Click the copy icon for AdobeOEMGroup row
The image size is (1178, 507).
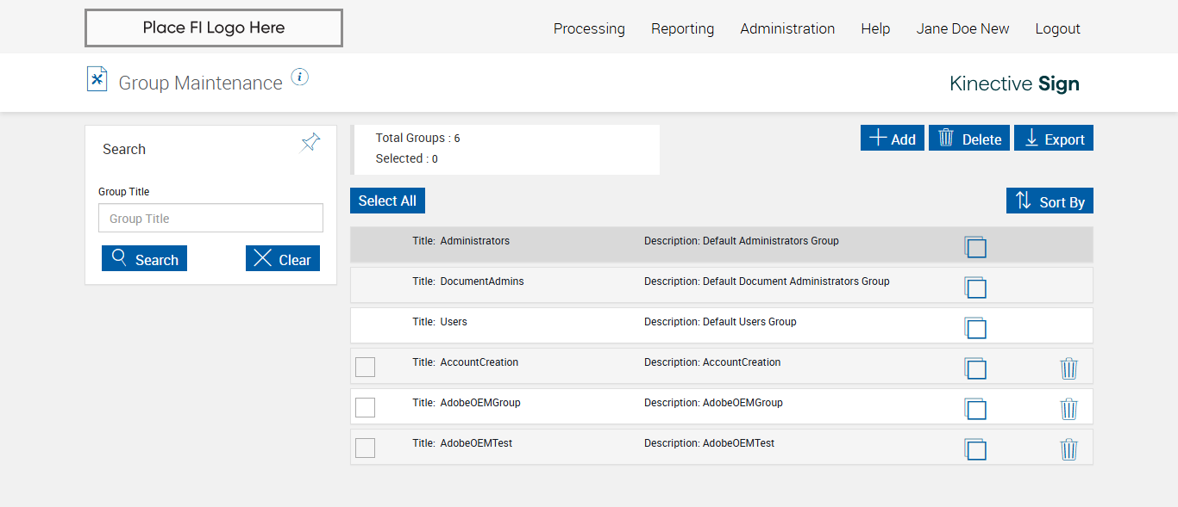[x=975, y=409]
